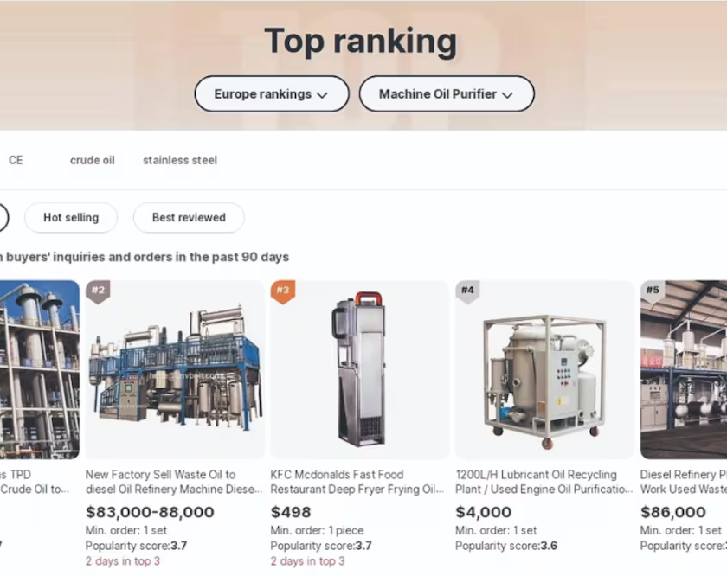
Task: Click 'Popularity score:3.7' under the $83,000-88,000 item
Action: 137,546
